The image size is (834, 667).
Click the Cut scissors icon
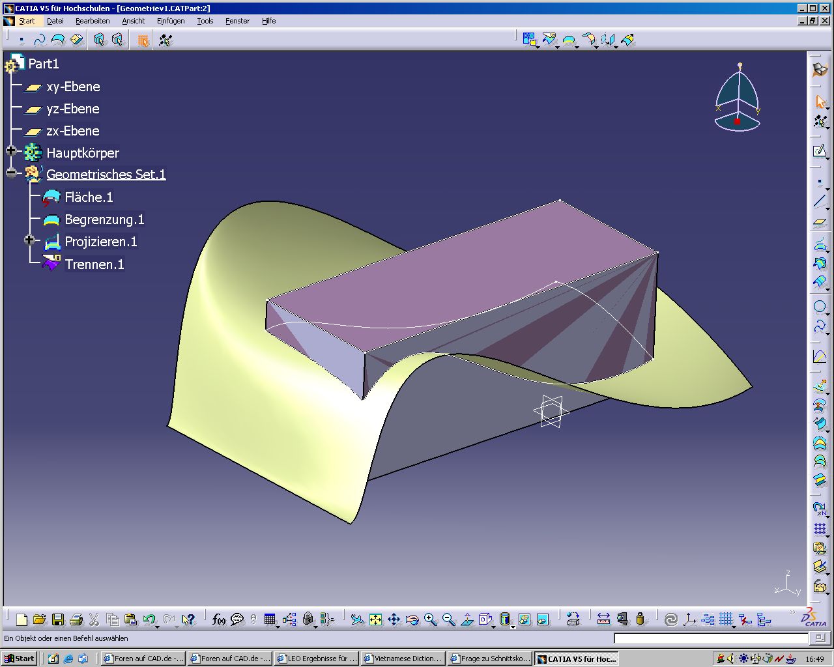coord(94,619)
